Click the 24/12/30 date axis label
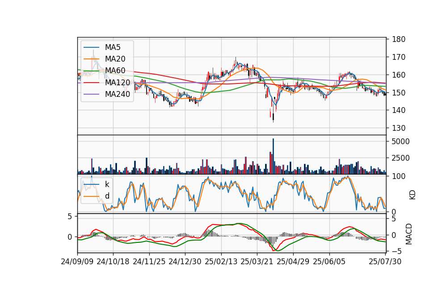The width and height of the screenshot is (429, 308). 185,262
